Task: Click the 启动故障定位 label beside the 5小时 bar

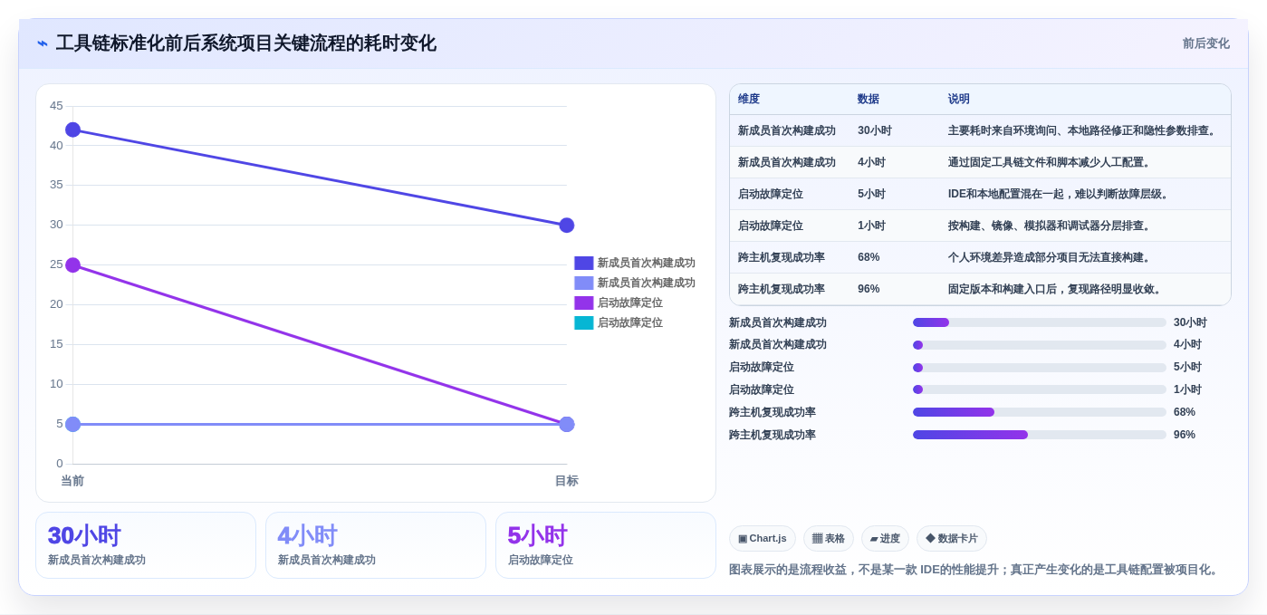Action: (x=762, y=368)
